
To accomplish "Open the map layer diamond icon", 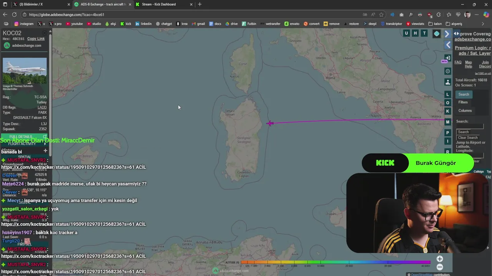I will pyautogui.click(x=437, y=34).
